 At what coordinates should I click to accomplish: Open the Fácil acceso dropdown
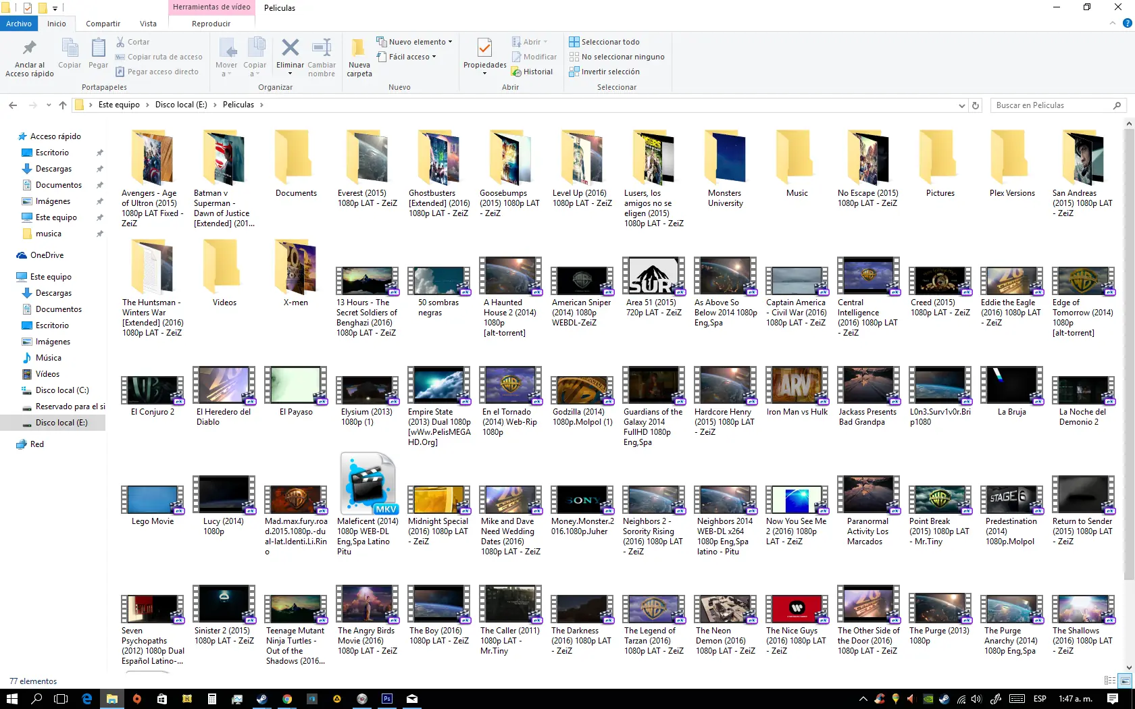click(406, 57)
